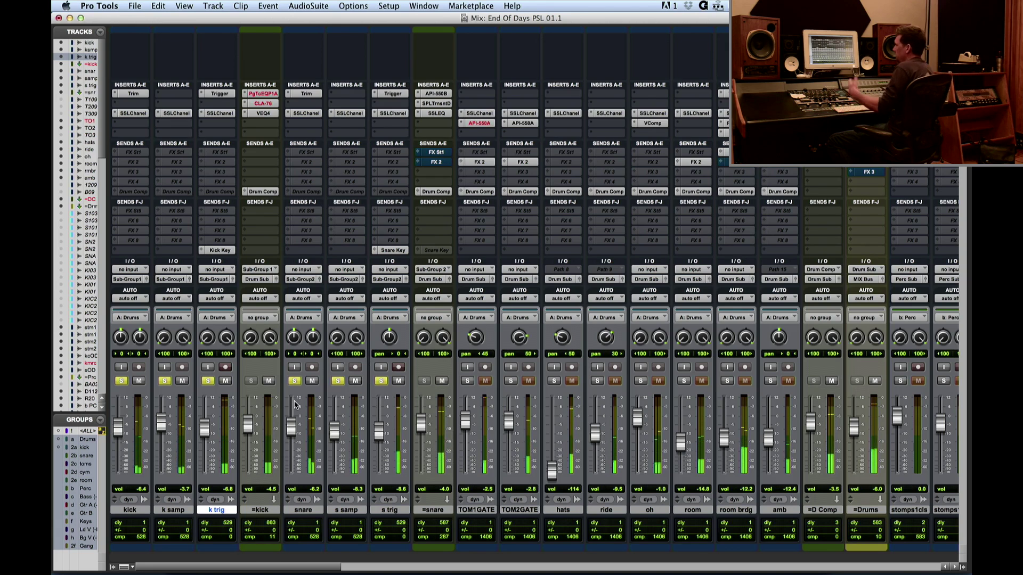Click the down-arrow icon on =kick strip

click(x=274, y=499)
